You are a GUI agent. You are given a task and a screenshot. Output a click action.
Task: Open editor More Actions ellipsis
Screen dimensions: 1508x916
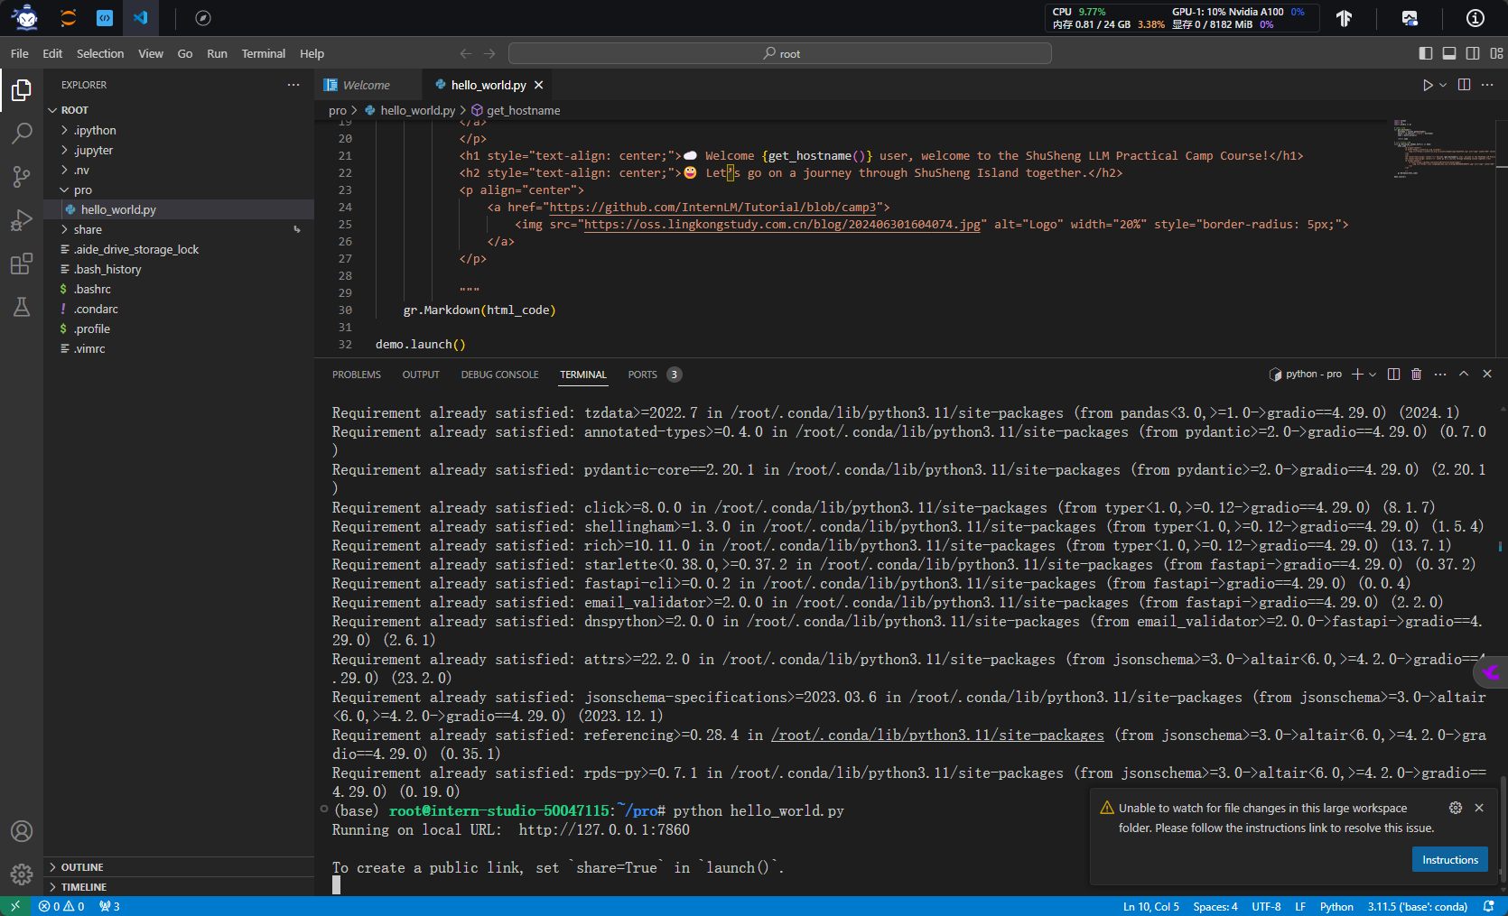pos(1487,85)
